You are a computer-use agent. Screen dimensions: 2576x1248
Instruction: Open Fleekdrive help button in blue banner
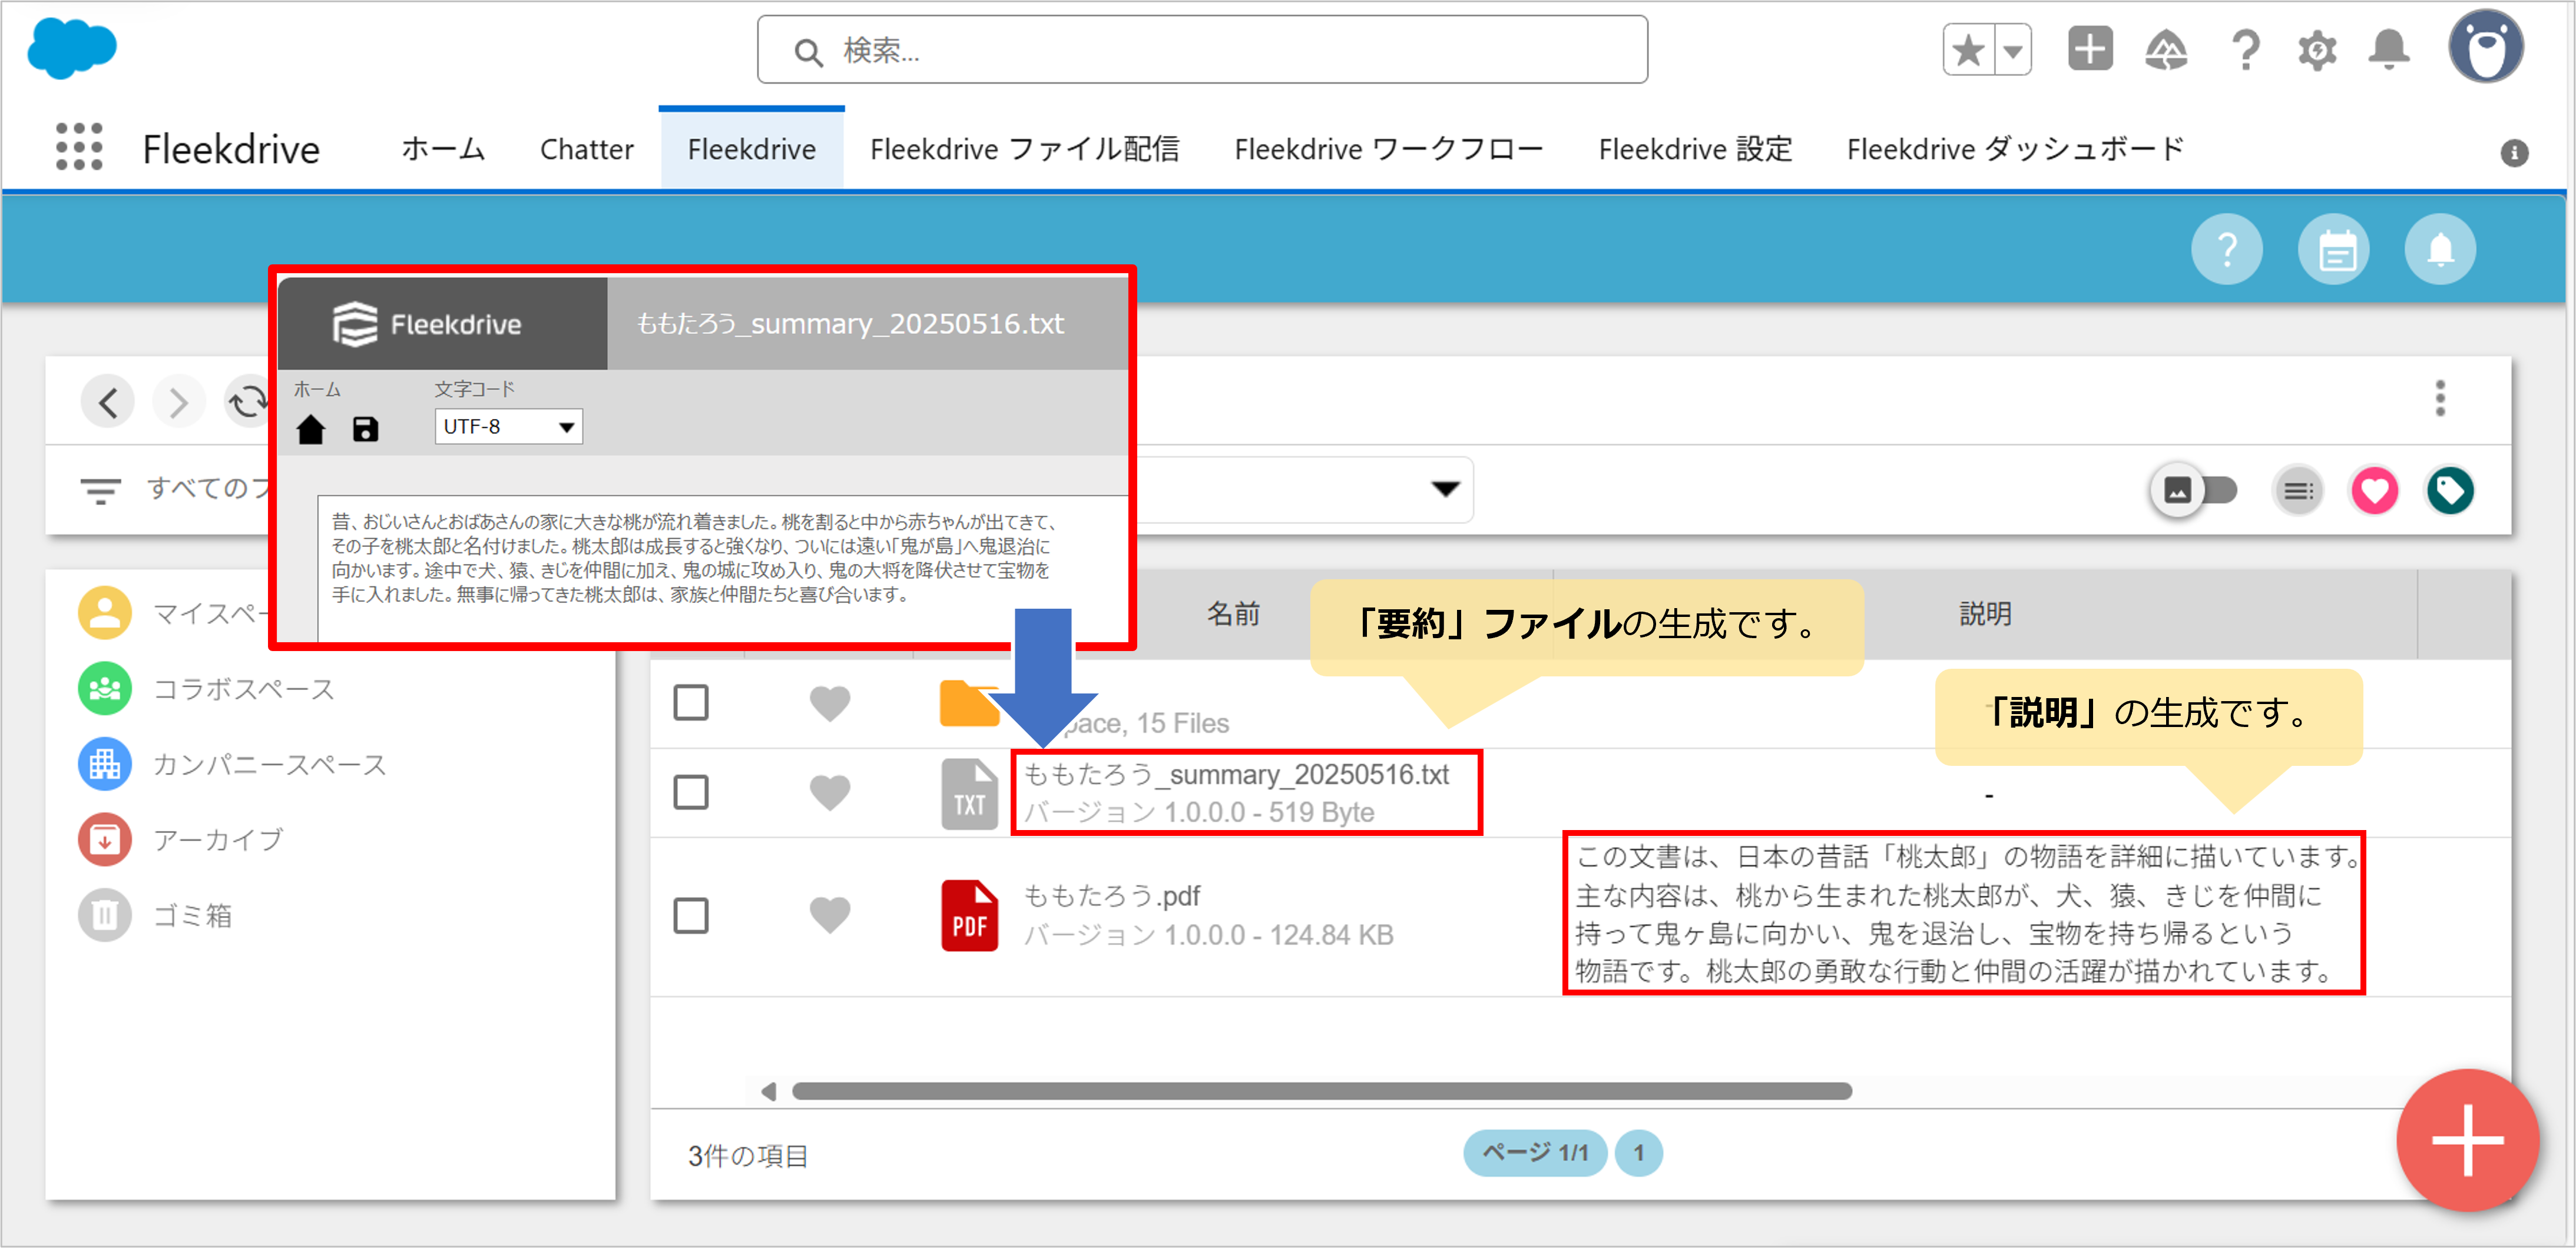2227,249
